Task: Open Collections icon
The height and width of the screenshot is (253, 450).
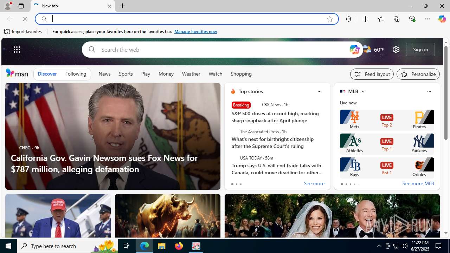Action: (397, 19)
